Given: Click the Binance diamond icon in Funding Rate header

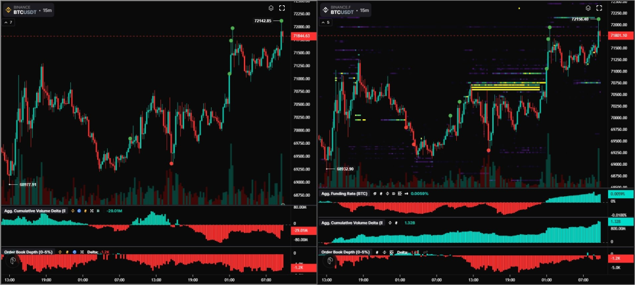Looking at the screenshot, I should pos(388,194).
